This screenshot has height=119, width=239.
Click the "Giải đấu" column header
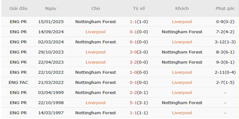coord(19,8)
